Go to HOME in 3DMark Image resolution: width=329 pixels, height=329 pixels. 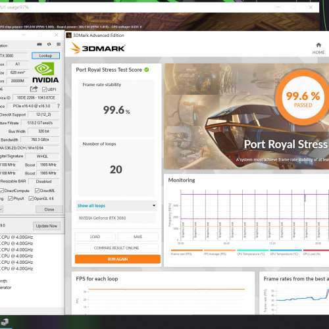(318, 49)
